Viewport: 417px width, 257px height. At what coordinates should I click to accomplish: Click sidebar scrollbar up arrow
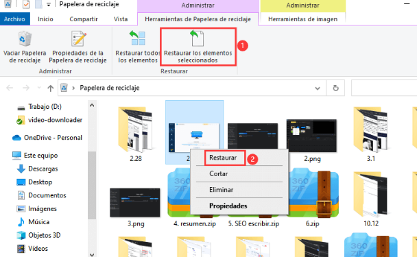(x=92, y=106)
